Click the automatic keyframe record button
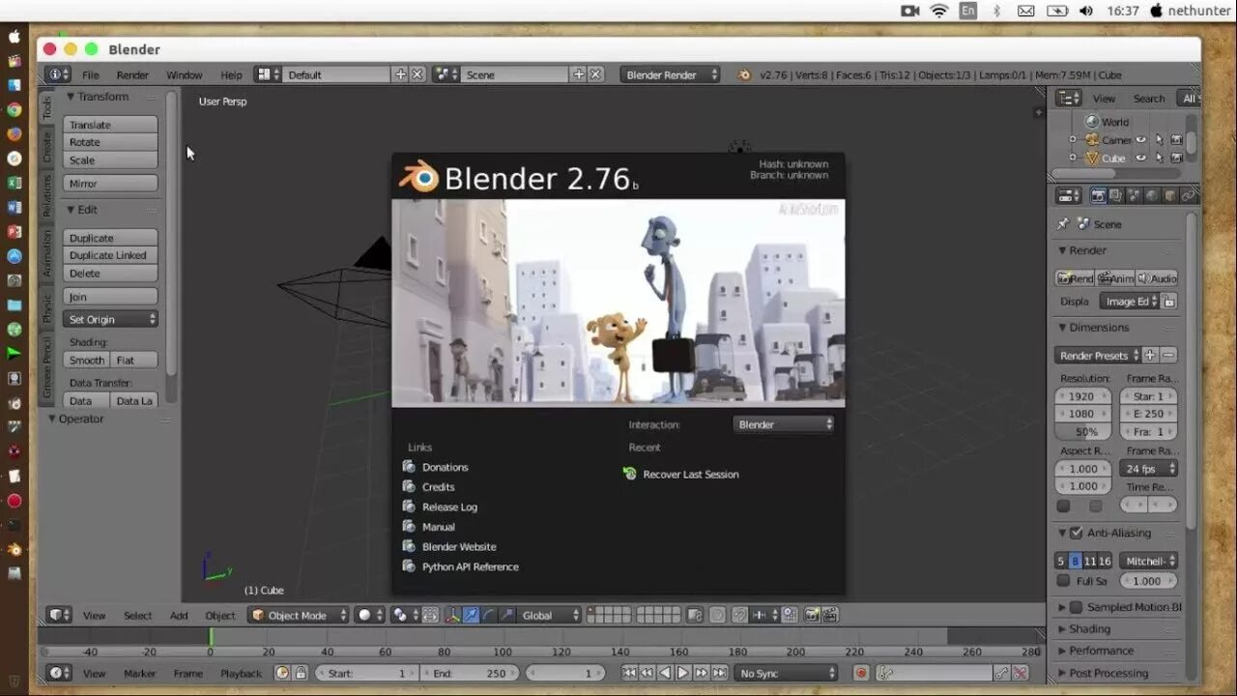This screenshot has width=1237, height=696. pos(860,673)
